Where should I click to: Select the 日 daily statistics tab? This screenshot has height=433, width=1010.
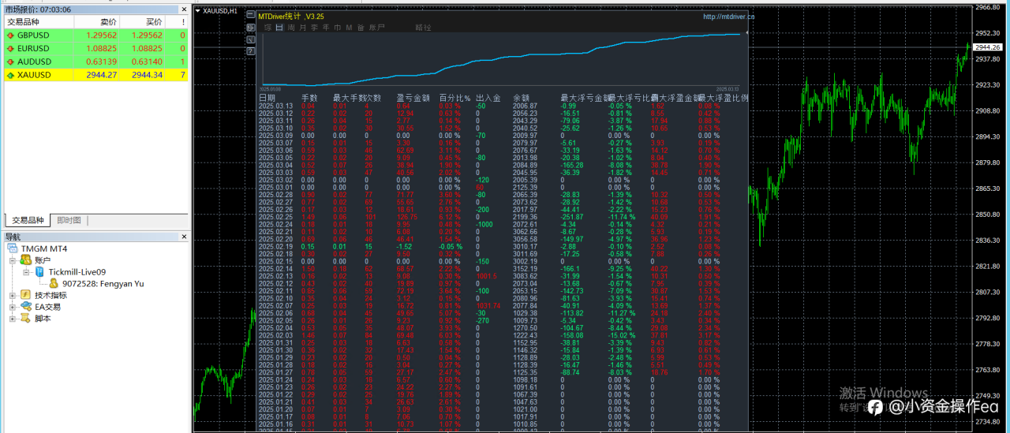279,28
